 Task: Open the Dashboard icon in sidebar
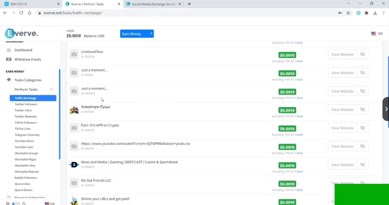(9, 50)
